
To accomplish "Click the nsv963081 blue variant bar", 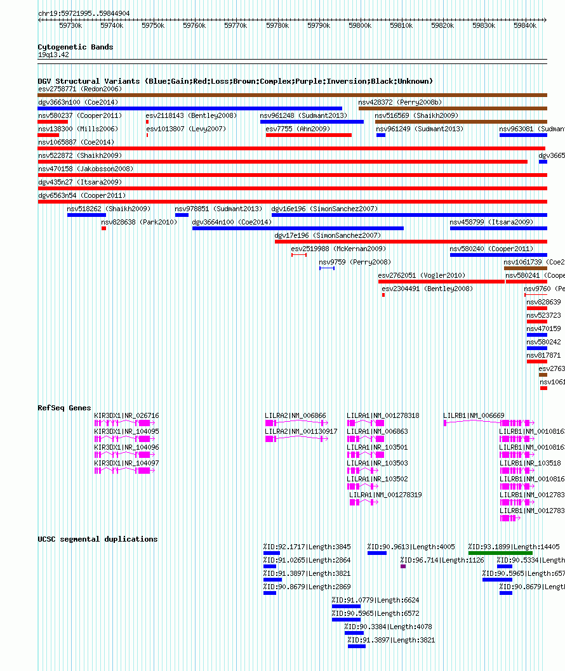I will [523, 135].
